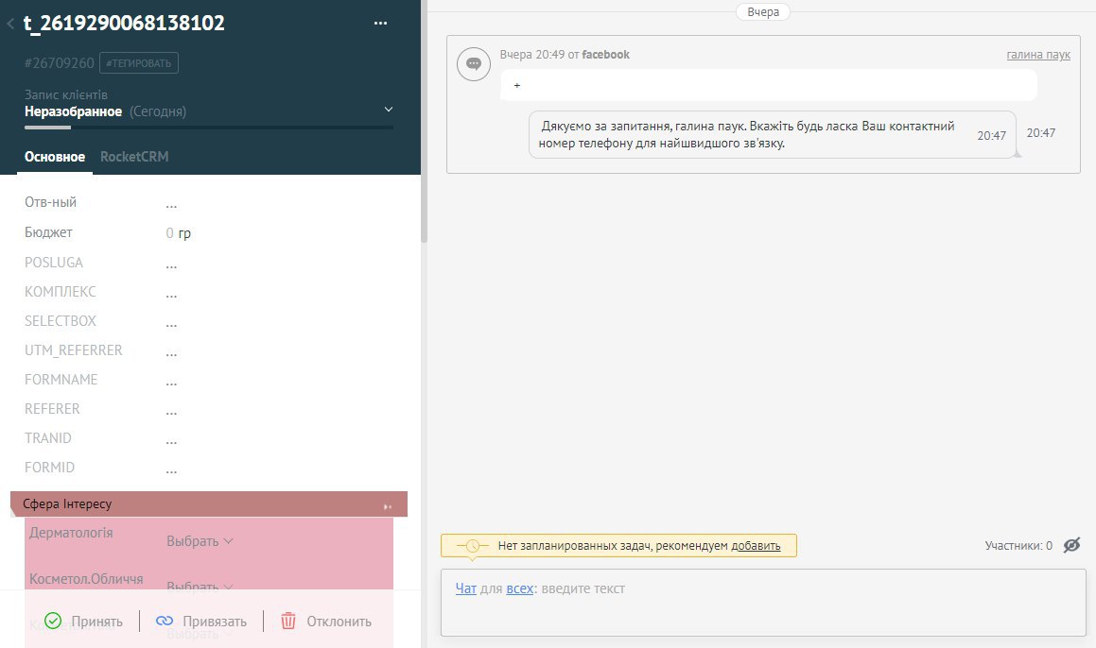Click the incoming '+' message bubble
This screenshot has height=648, width=1096.
click(768, 85)
